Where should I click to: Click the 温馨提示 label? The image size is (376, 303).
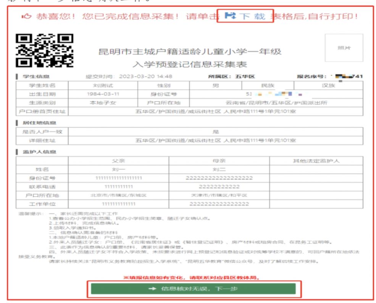[x=31, y=214]
